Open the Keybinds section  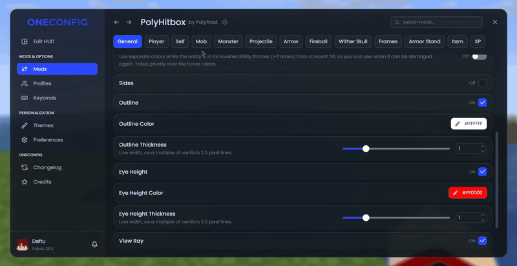(57, 98)
